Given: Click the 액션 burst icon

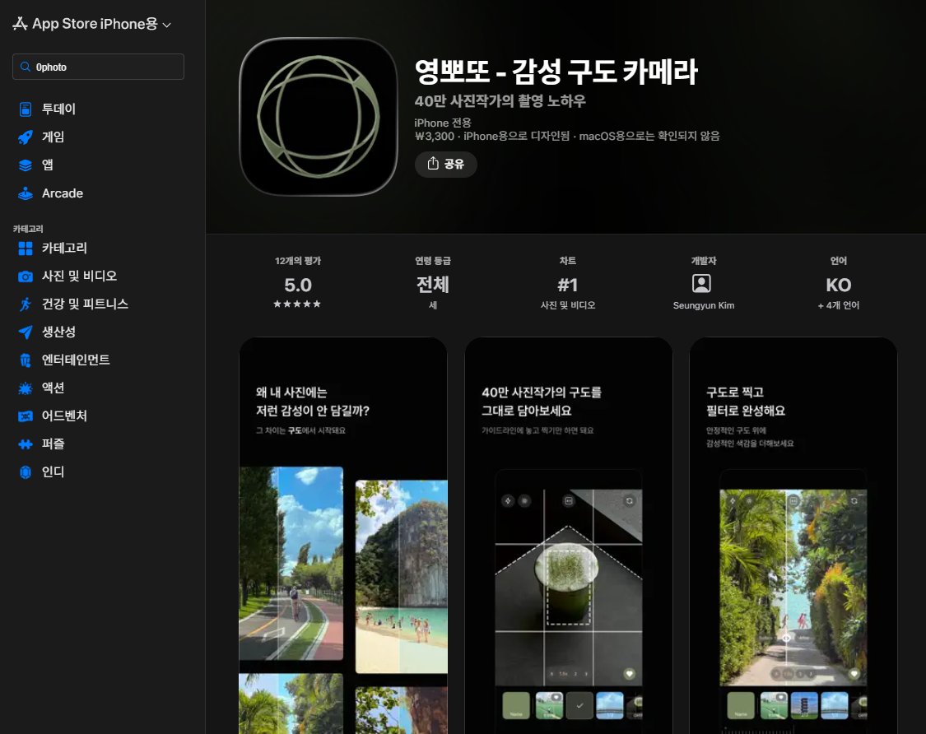Looking at the screenshot, I should point(26,388).
